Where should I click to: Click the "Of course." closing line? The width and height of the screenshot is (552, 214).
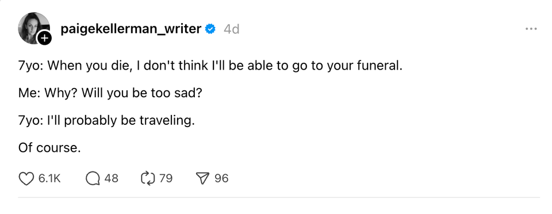tap(49, 148)
